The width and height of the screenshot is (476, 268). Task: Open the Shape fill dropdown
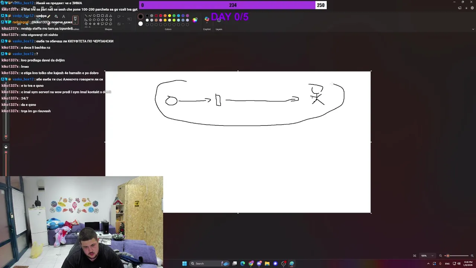pos(123,24)
